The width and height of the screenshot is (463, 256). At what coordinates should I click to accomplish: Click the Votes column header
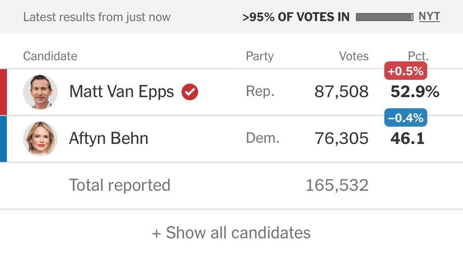click(354, 56)
